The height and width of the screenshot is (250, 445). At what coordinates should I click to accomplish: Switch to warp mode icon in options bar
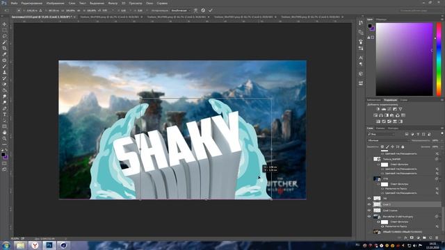point(195,10)
